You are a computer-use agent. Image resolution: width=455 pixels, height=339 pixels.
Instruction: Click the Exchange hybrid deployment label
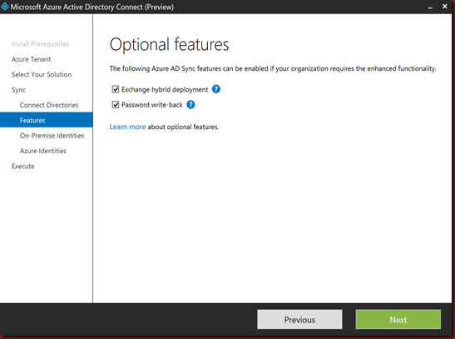click(x=165, y=89)
